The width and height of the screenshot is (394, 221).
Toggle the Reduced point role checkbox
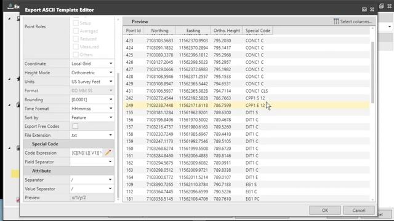(75, 39)
